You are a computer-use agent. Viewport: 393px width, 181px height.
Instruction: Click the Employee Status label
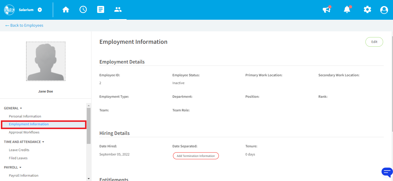coord(186,75)
